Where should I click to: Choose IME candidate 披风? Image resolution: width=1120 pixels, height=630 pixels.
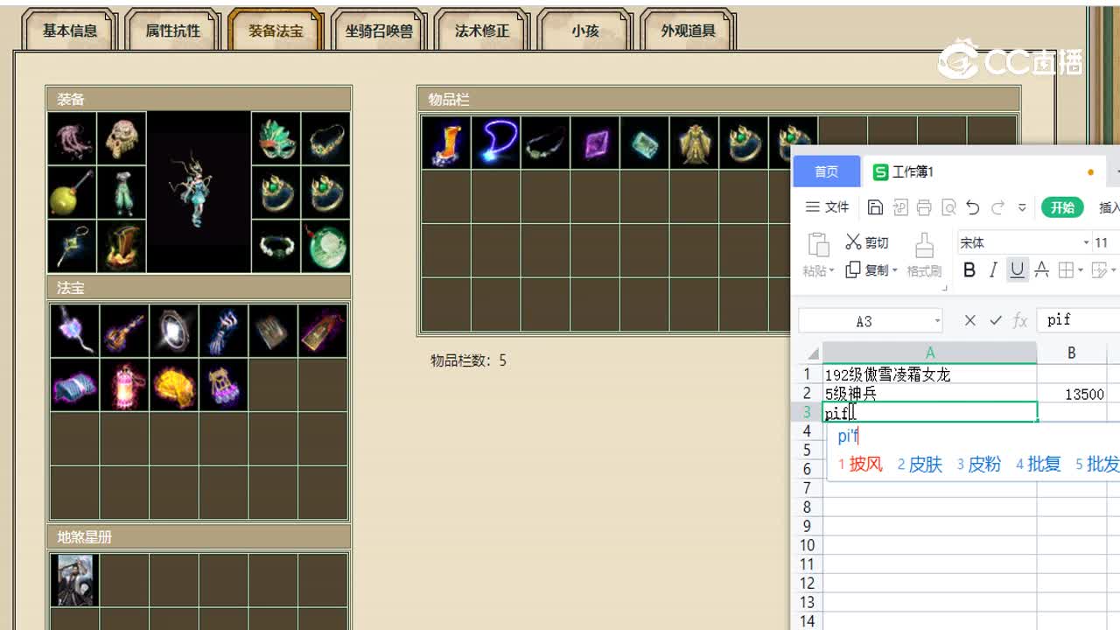(860, 465)
